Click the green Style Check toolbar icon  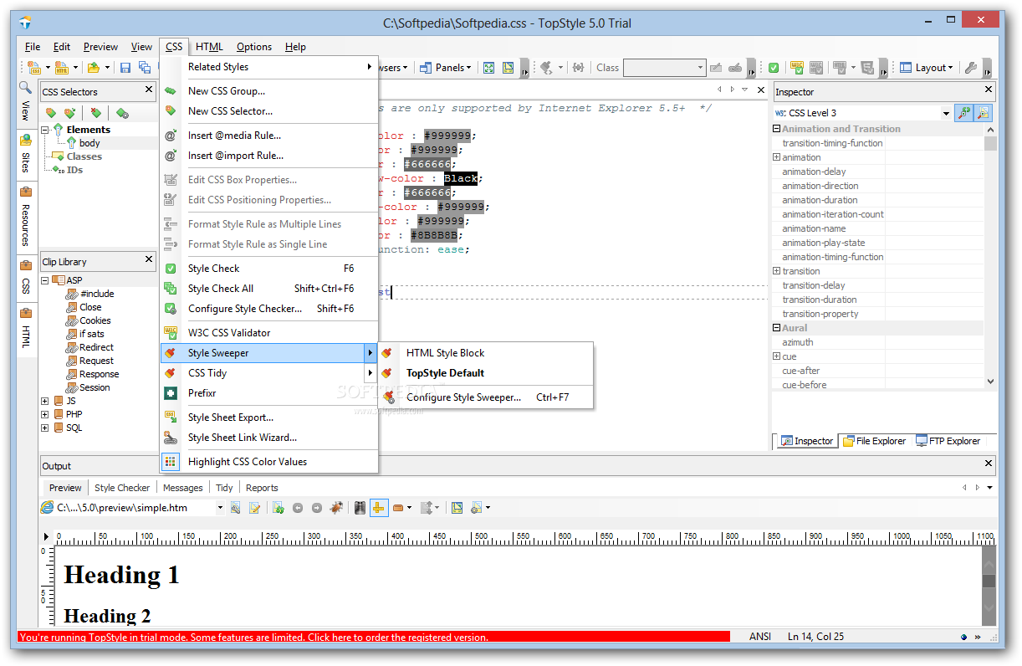pyautogui.click(x=774, y=68)
